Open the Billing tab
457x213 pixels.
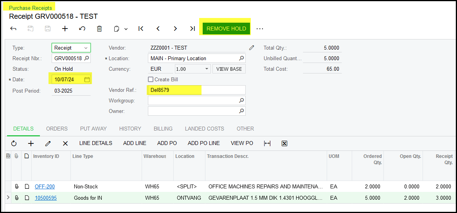pos(163,129)
